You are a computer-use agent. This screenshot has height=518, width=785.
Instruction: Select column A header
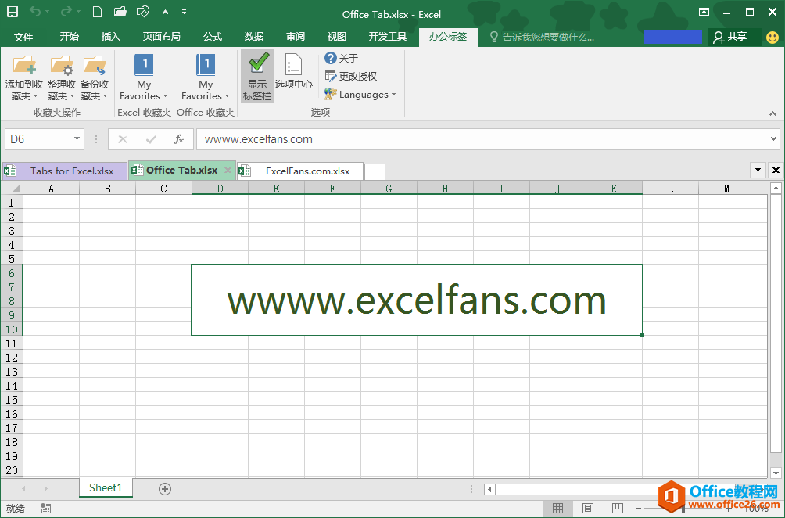tap(51, 189)
